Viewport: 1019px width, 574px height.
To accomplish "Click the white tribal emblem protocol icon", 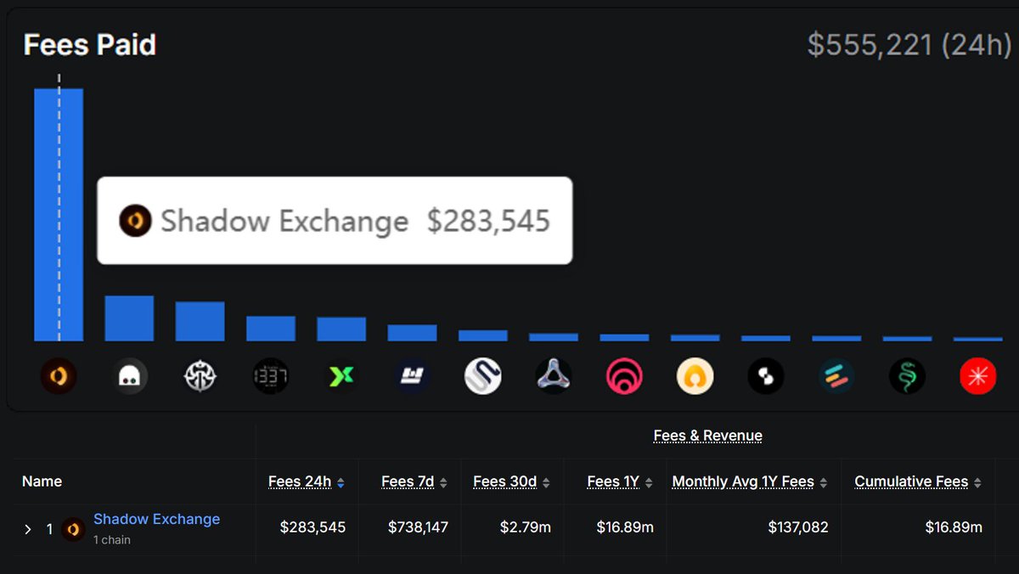I will tap(200, 375).
